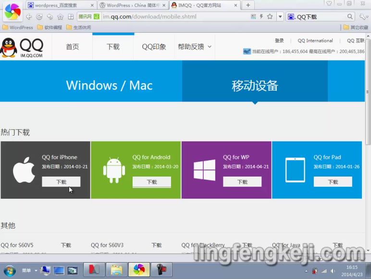371x279 pixels.
Task: Open the 软件编程 bookmarks folder
Action: [x=49, y=27]
